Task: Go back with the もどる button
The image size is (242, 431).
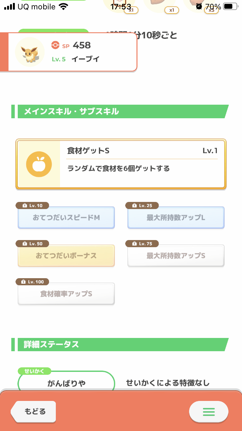Action: (33, 412)
